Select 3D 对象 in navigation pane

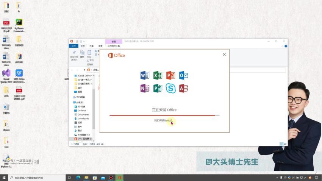[80, 106]
